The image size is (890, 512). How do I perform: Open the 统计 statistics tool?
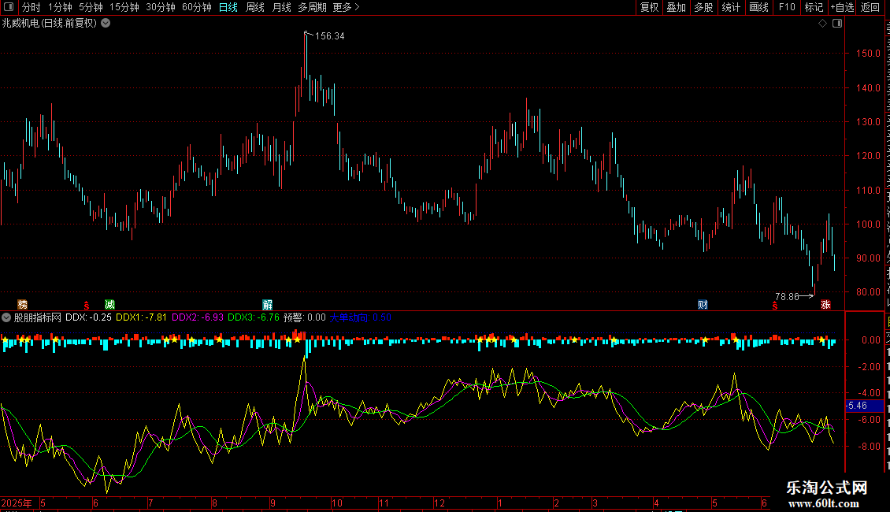730,7
